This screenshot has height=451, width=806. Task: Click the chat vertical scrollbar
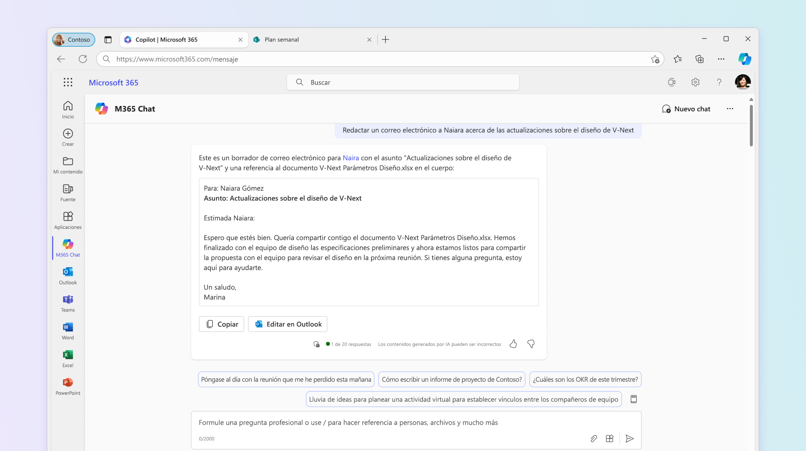751,126
